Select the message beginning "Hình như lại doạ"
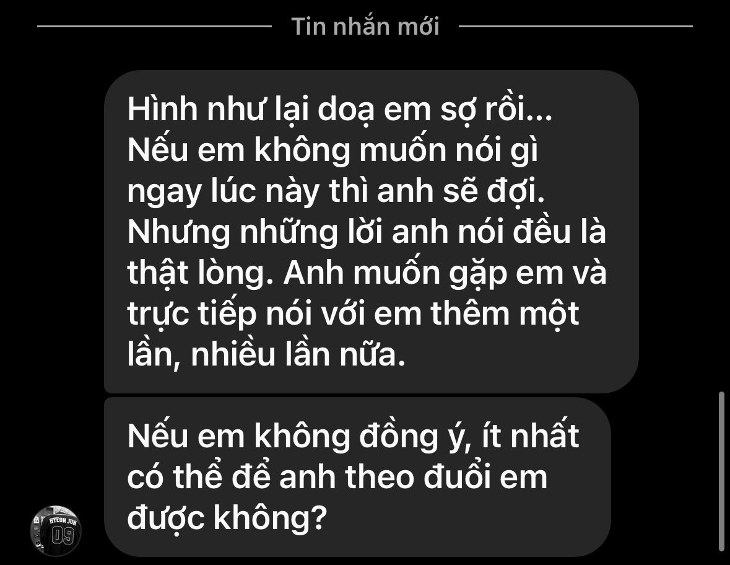 (371, 232)
